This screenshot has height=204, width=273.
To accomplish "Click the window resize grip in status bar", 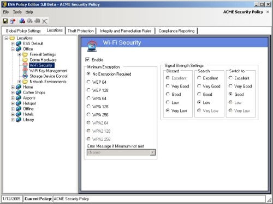I will click(x=269, y=200).
